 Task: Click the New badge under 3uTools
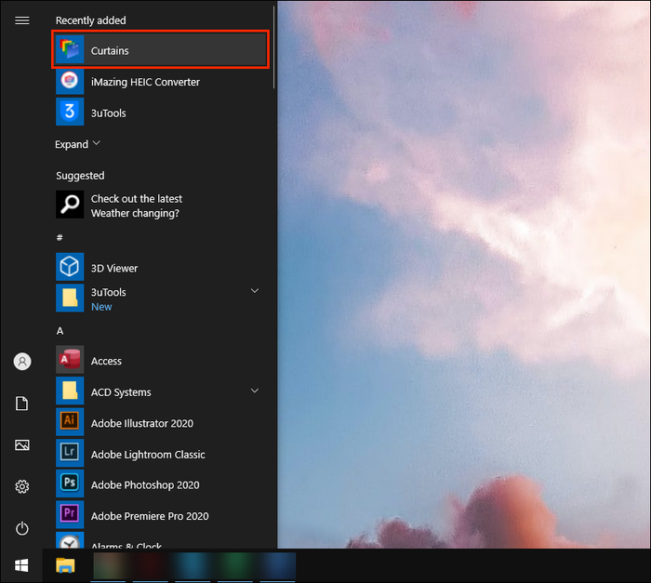(x=101, y=307)
